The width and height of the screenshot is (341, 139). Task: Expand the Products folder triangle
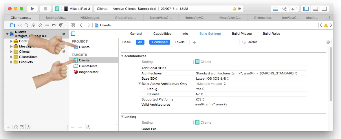click(12, 62)
